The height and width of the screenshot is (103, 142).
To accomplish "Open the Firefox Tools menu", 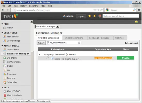I will [43, 6].
